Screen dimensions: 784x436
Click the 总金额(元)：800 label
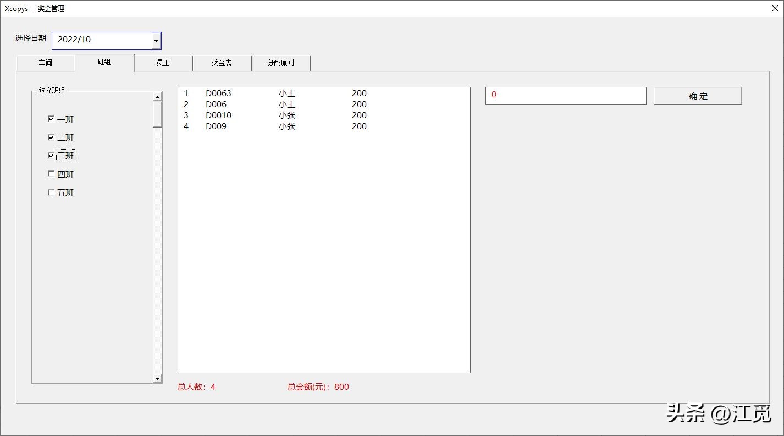[318, 387]
